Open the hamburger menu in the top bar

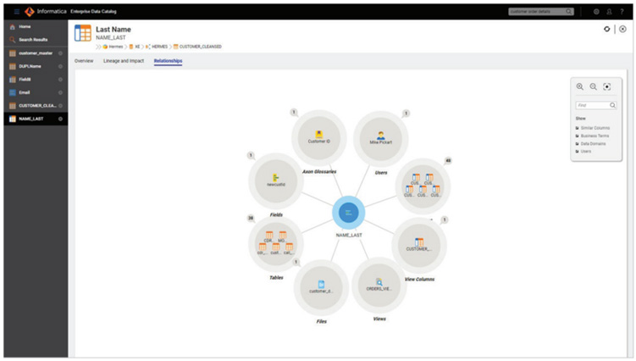[17, 11]
